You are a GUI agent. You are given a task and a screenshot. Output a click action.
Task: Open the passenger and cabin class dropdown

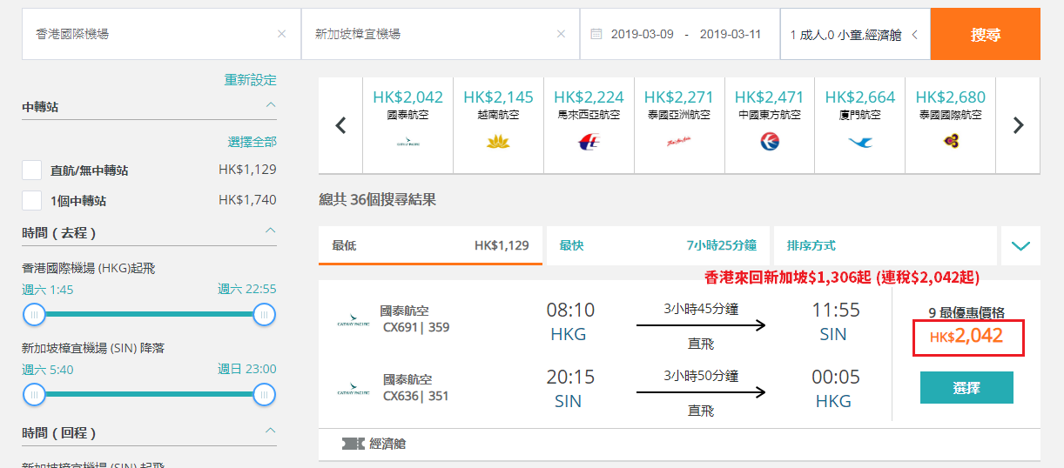(x=855, y=34)
